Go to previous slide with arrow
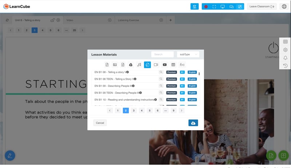The image size is (291, 168). (11, 30)
